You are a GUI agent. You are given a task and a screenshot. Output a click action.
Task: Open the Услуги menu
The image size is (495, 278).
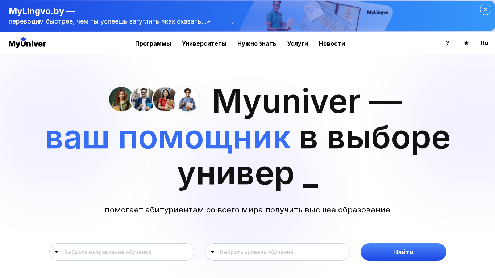(298, 43)
